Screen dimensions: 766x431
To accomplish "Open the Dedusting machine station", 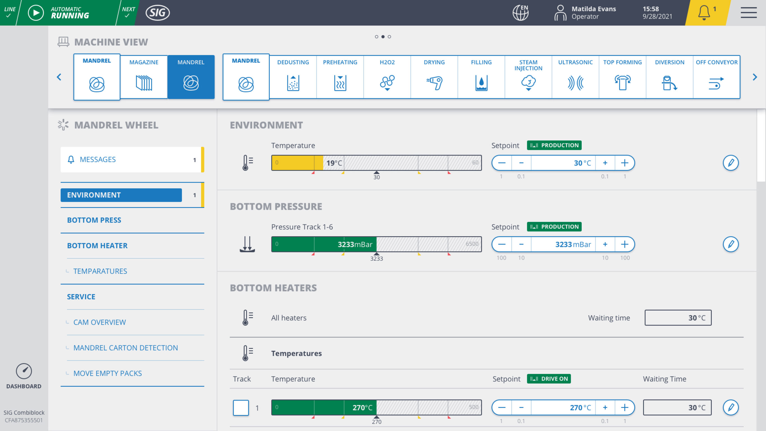I will pos(293,77).
